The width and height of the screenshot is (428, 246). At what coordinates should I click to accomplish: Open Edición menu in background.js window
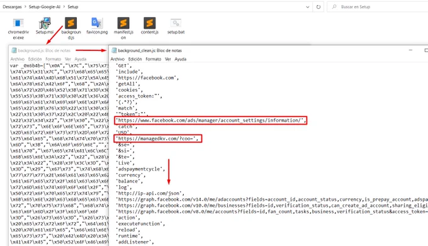coord(35,59)
